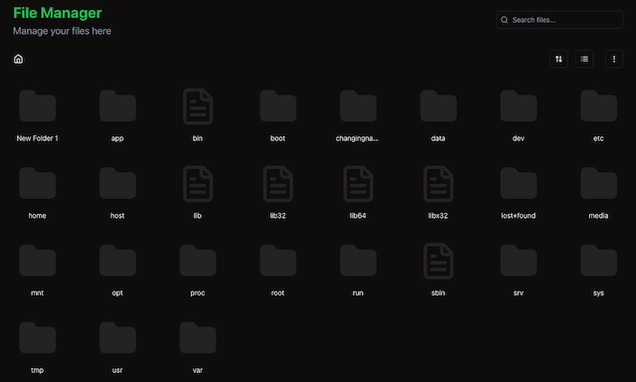Open the mnt folder
Viewport: 636px width, 382px height.
click(38, 261)
